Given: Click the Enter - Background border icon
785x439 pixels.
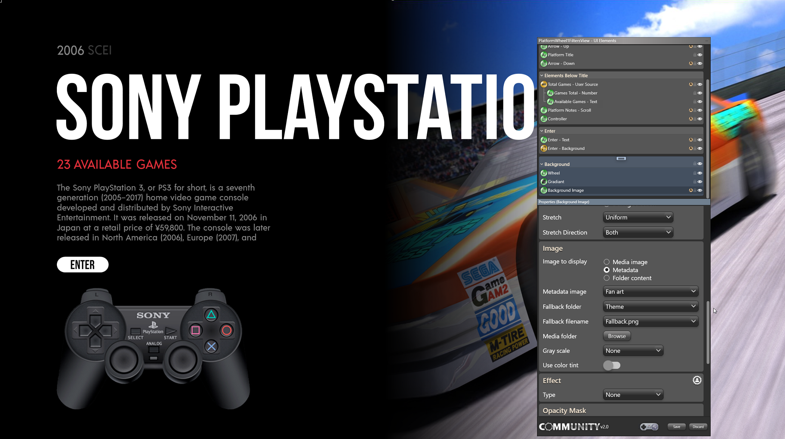Looking at the screenshot, I should point(544,149).
